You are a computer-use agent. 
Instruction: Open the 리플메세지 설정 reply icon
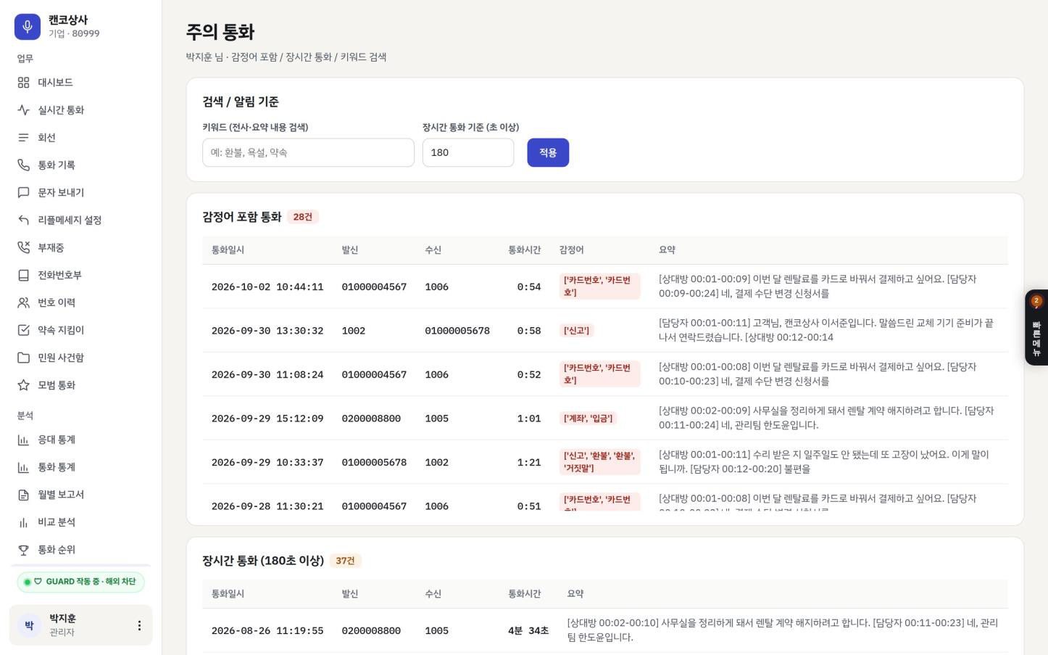[24, 221]
